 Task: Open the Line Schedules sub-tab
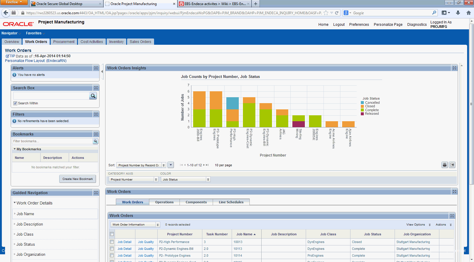pos(231,202)
